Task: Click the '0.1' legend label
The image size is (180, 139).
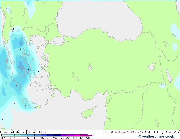Action: pyautogui.click(x=3, y=138)
